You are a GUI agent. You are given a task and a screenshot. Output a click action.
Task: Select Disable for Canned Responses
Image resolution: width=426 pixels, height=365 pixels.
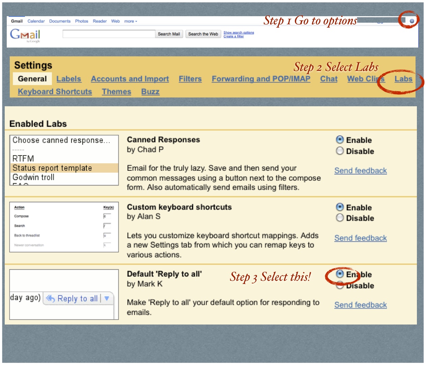click(x=340, y=151)
